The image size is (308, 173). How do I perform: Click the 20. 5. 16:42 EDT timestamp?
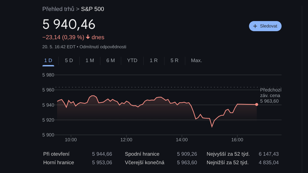(59, 47)
